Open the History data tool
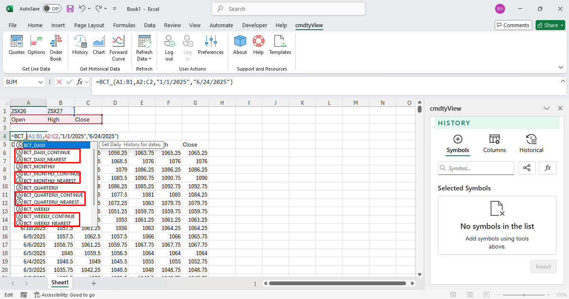Image resolution: width=569 pixels, height=299 pixels. [x=80, y=46]
